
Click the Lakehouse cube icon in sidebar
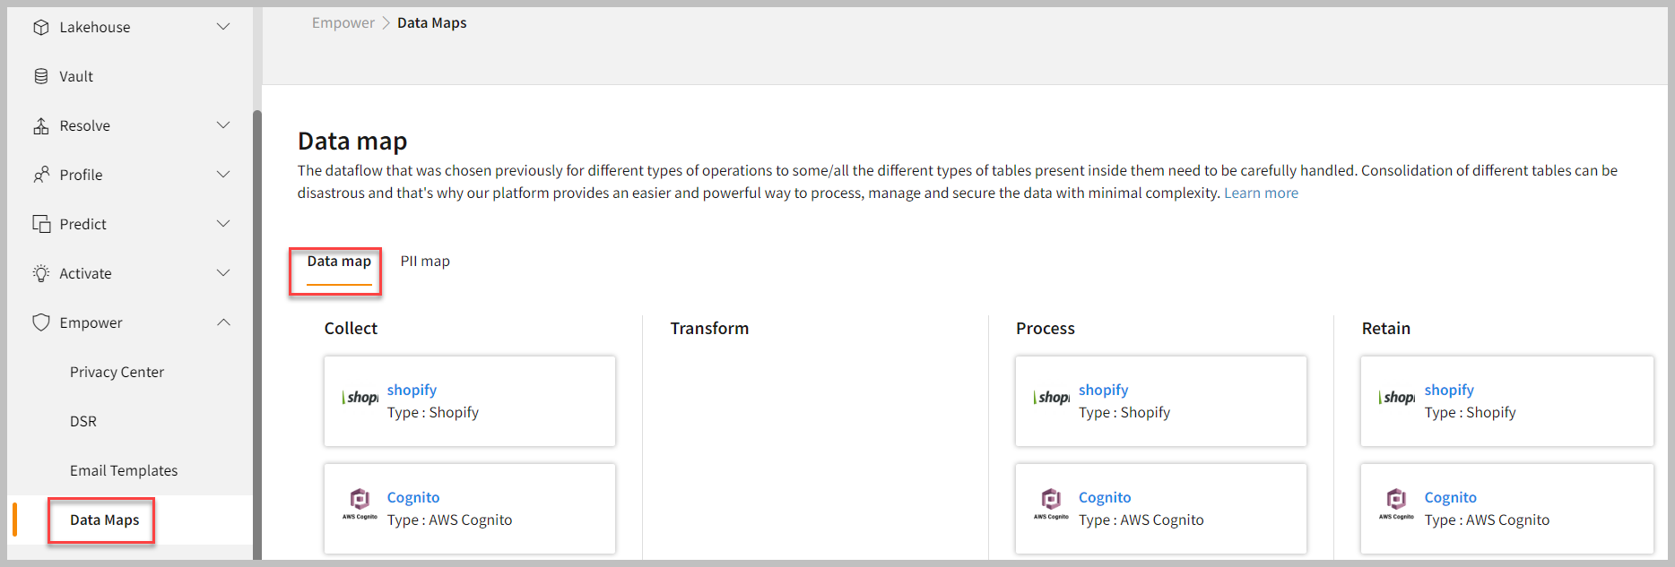[40, 27]
